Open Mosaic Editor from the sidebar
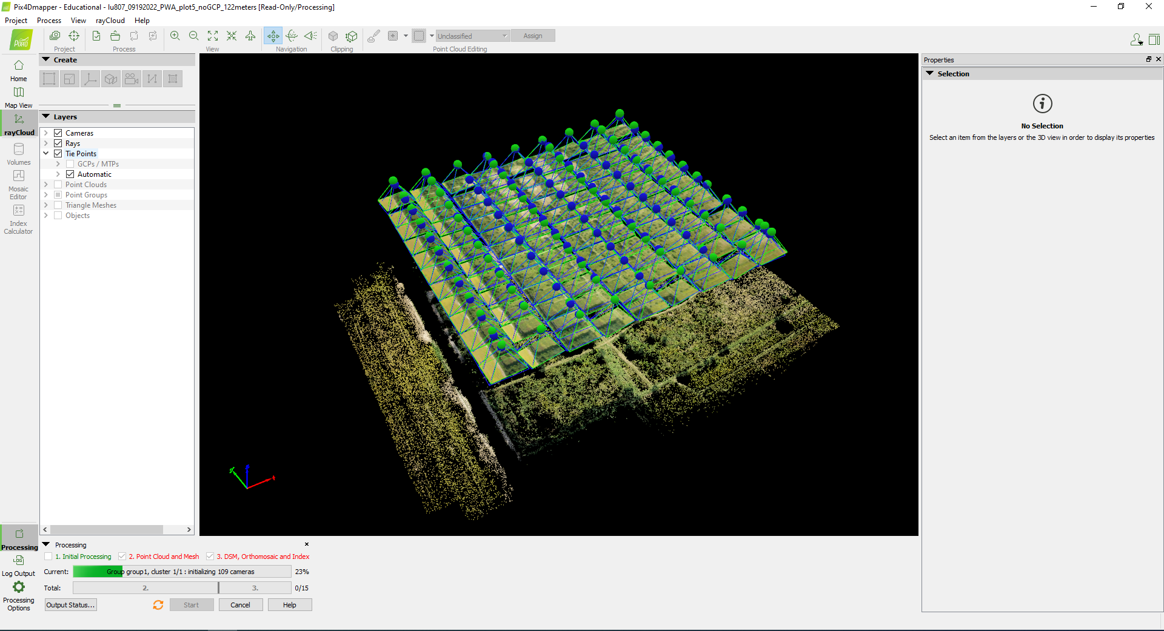The height and width of the screenshot is (631, 1164). point(19,185)
